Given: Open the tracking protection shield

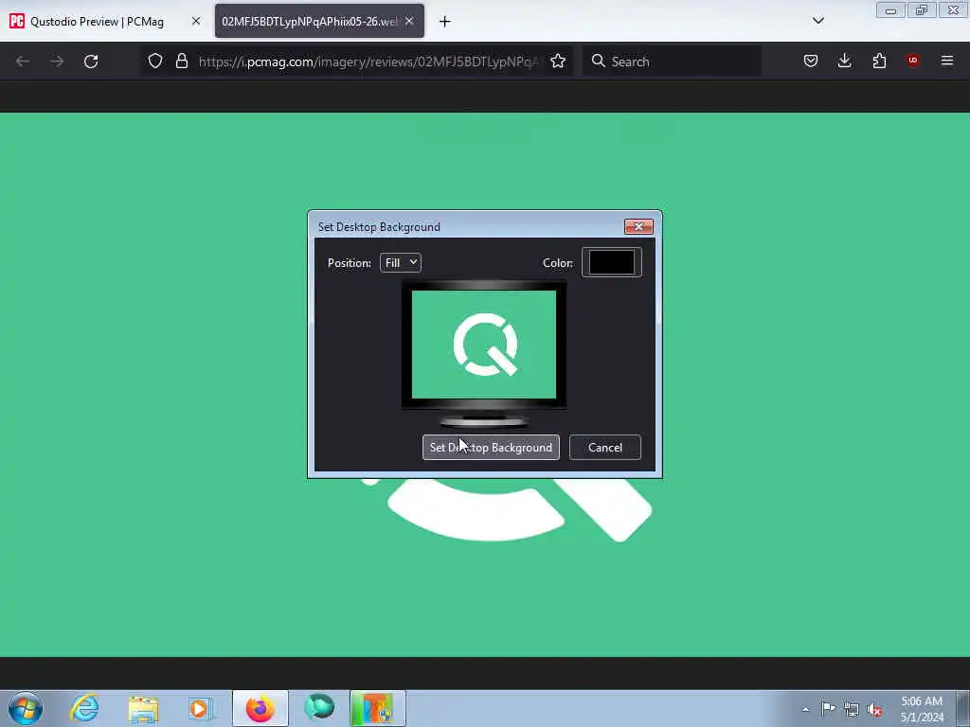Looking at the screenshot, I should pos(155,62).
